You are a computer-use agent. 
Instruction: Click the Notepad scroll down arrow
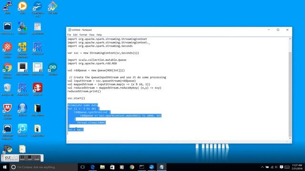pos(290,138)
